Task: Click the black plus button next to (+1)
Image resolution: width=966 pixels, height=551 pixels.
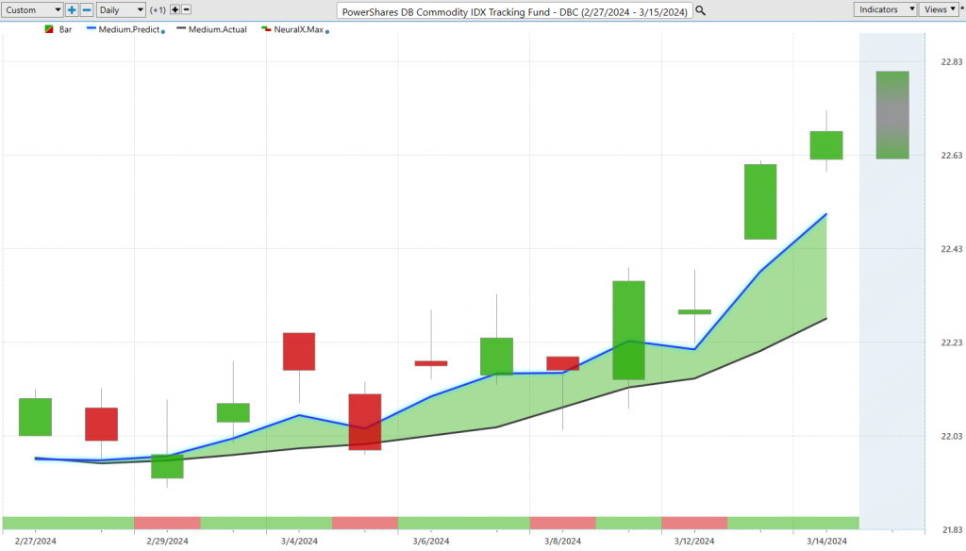Action: point(175,9)
